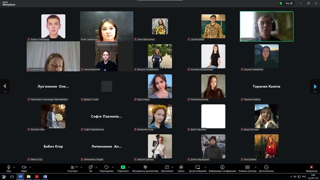This screenshot has width=320, height=180.
Task: Switch to Adobe Acrobat on taskbar
Action: (x=37, y=177)
